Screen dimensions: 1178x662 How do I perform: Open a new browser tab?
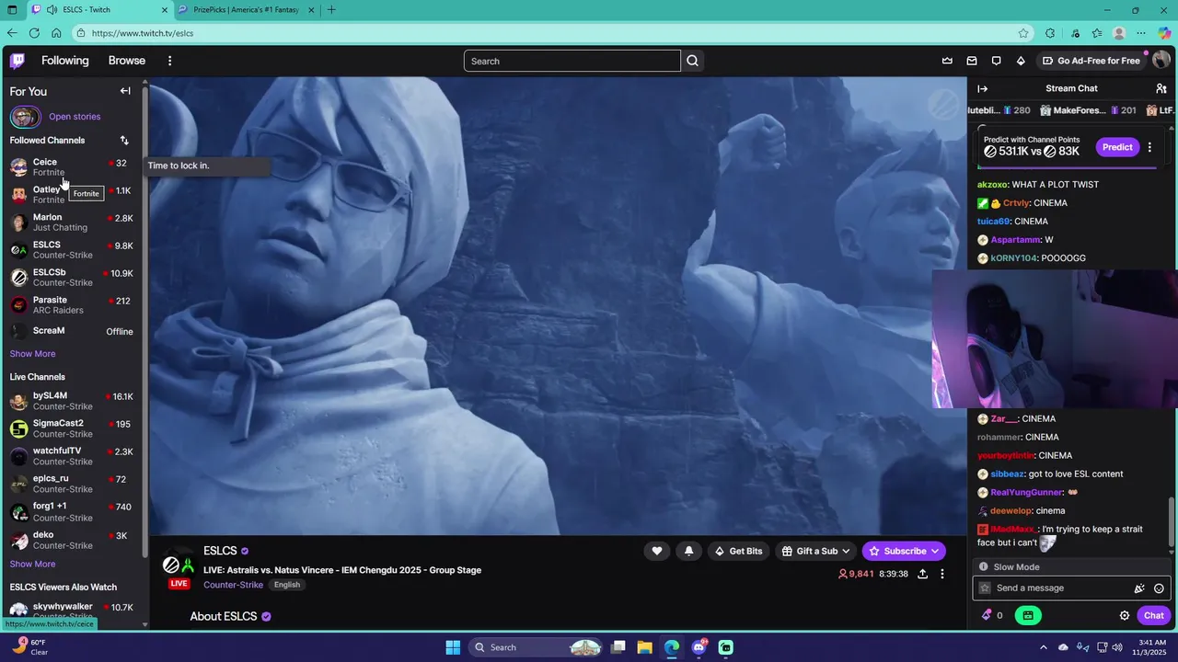coord(331,10)
